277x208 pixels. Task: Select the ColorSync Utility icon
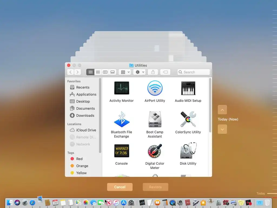188,119
